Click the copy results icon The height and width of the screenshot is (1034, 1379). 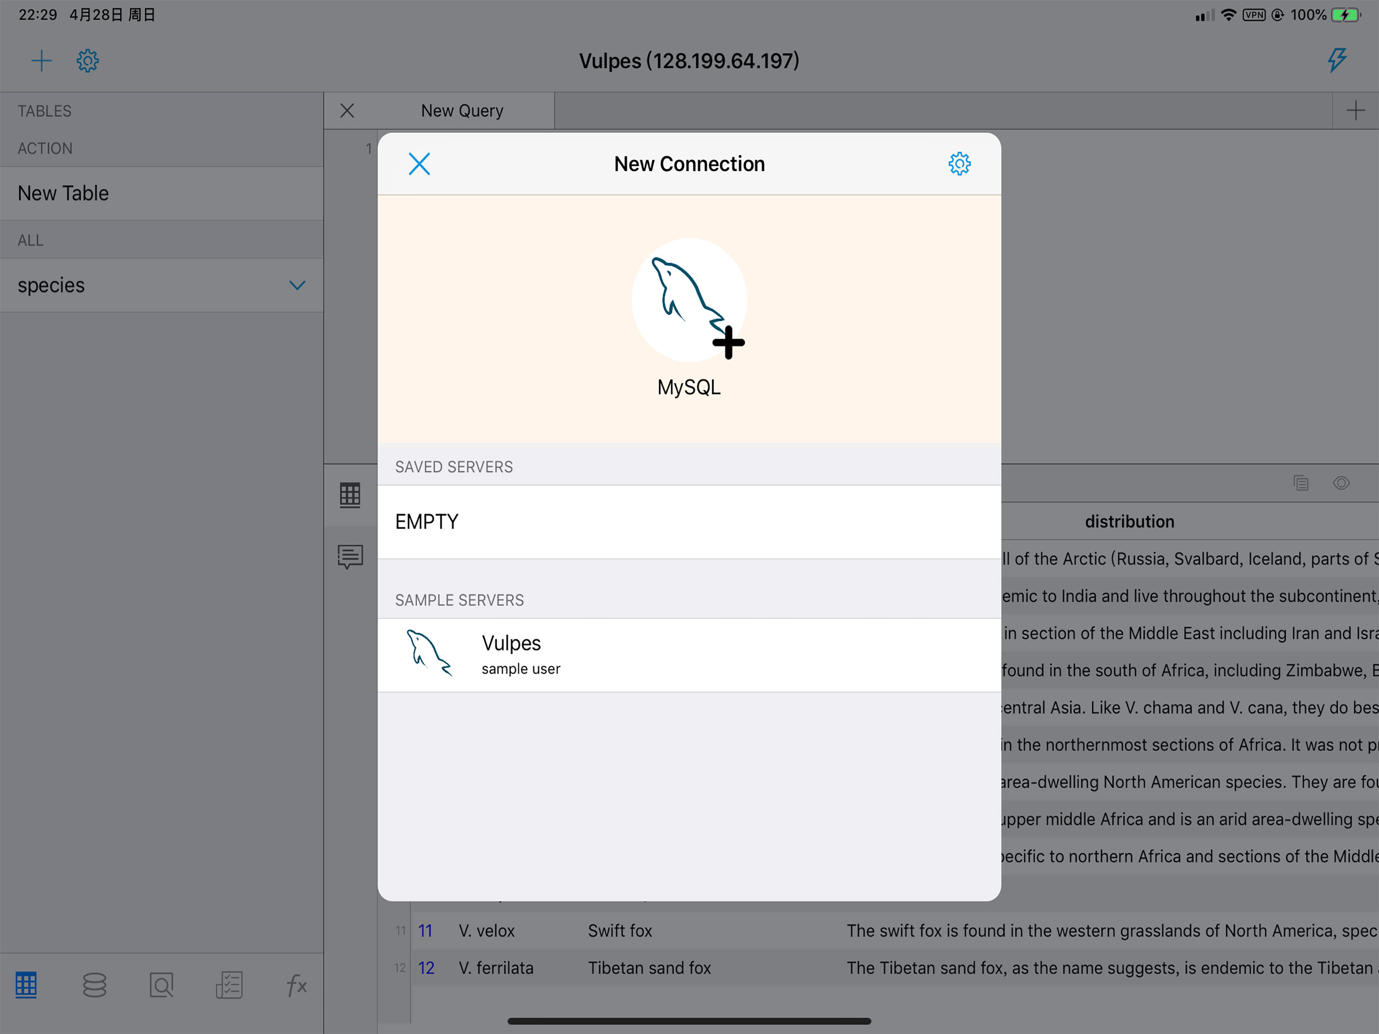1300,483
